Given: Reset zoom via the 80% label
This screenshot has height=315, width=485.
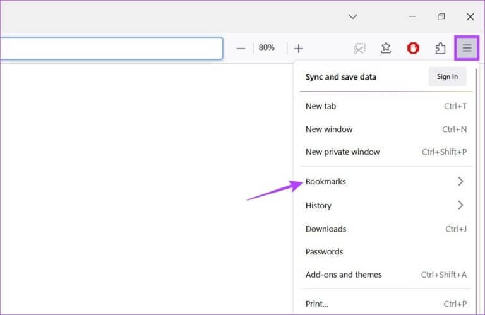Looking at the screenshot, I should coord(266,47).
